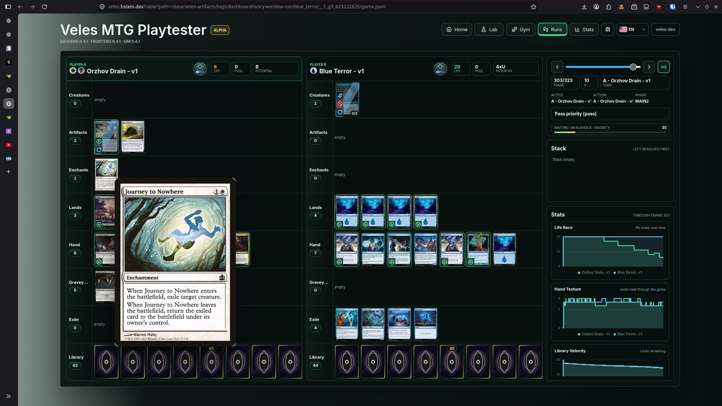This screenshot has height=406, width=722.
Task: Click Player B's mana pool orb icon
Action: coord(440,69)
